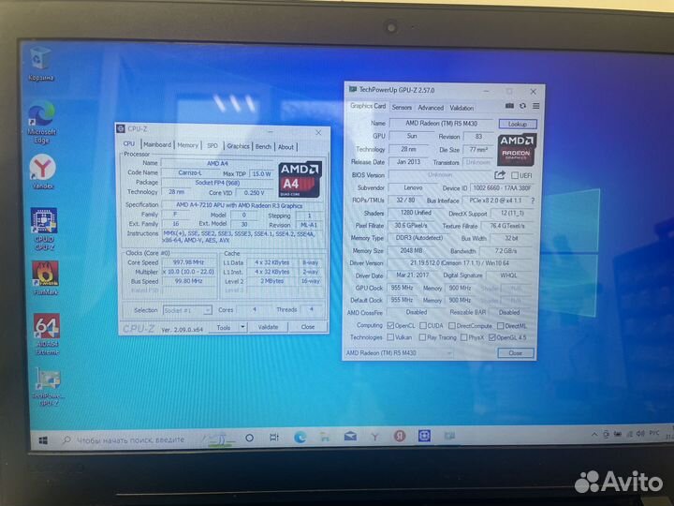Click the Close button in GPU-Z
Viewport: 674px width, 506px height.
516,353
